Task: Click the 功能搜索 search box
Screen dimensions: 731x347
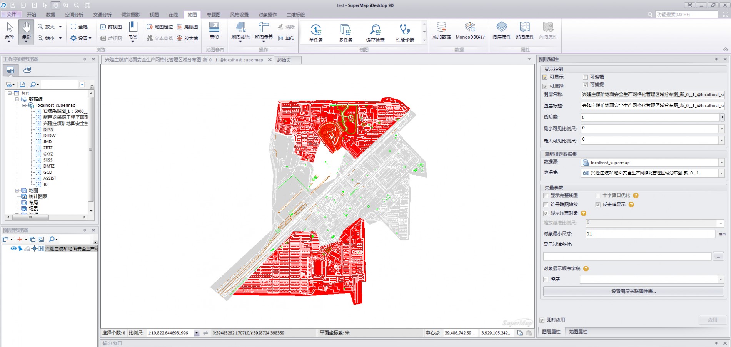Action: pos(686,15)
